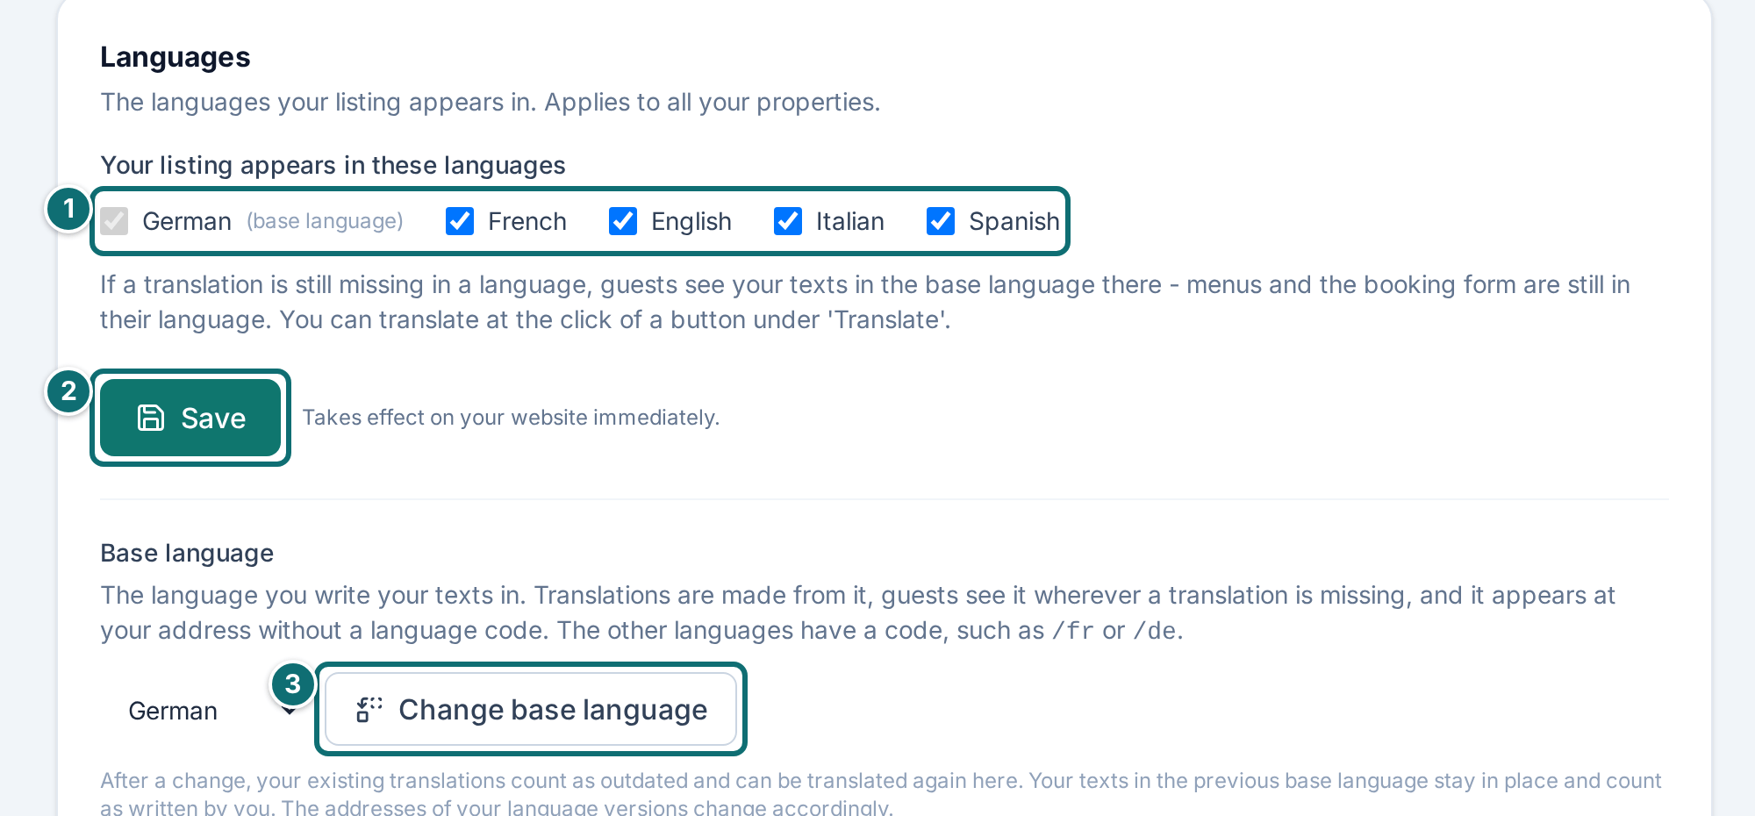This screenshot has width=1755, height=816.
Task: Open the German base language dropdown
Action: pyautogui.click(x=204, y=711)
